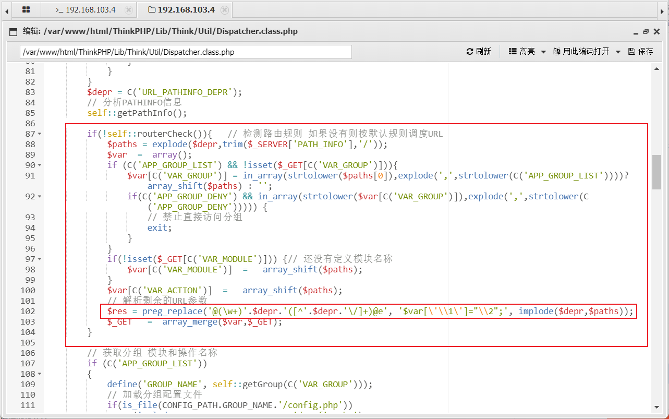Click the '解析剩余的URL参数' comment
The image size is (669, 419).
tap(157, 301)
